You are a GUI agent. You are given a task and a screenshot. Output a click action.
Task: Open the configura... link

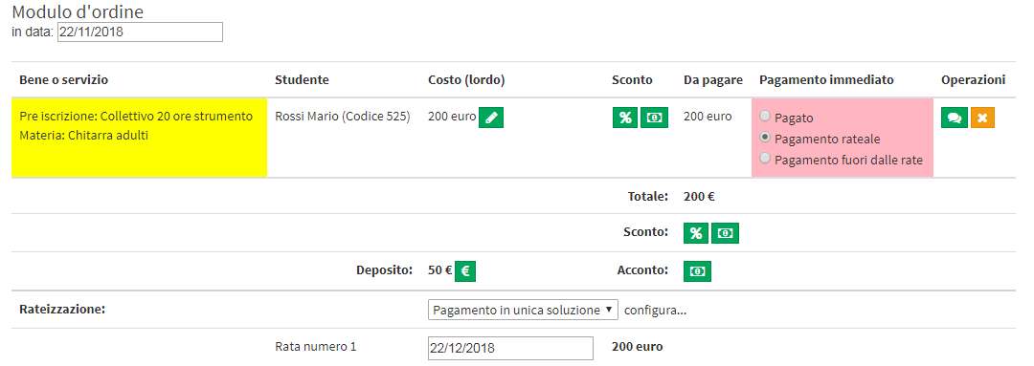[656, 310]
